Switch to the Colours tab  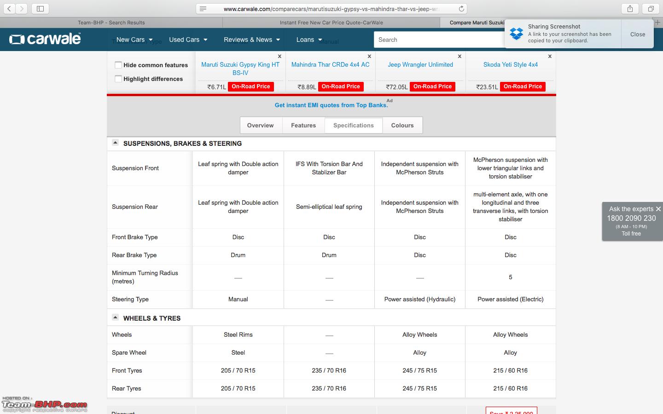pyautogui.click(x=402, y=125)
